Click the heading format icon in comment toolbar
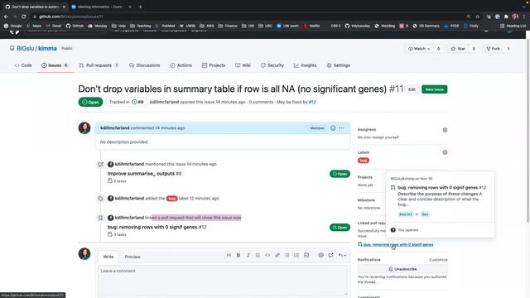Image resolution: width=530 pixels, height=298 pixels. coord(229,255)
